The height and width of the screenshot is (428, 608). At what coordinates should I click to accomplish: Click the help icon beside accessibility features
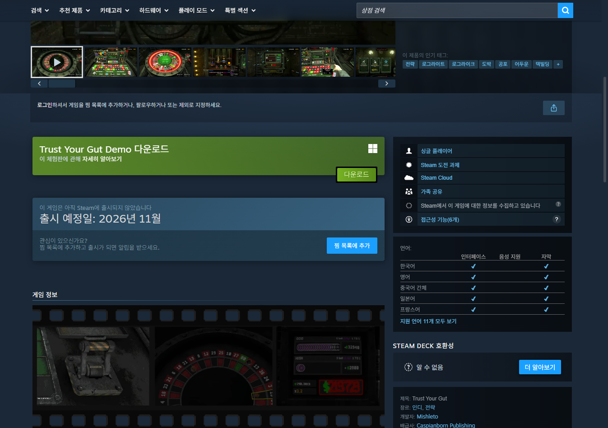557,219
